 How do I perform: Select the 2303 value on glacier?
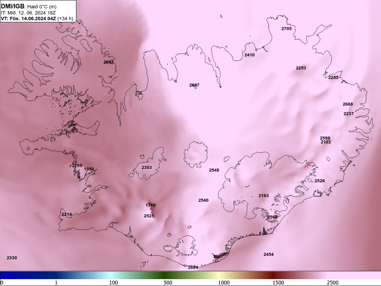click(x=147, y=167)
